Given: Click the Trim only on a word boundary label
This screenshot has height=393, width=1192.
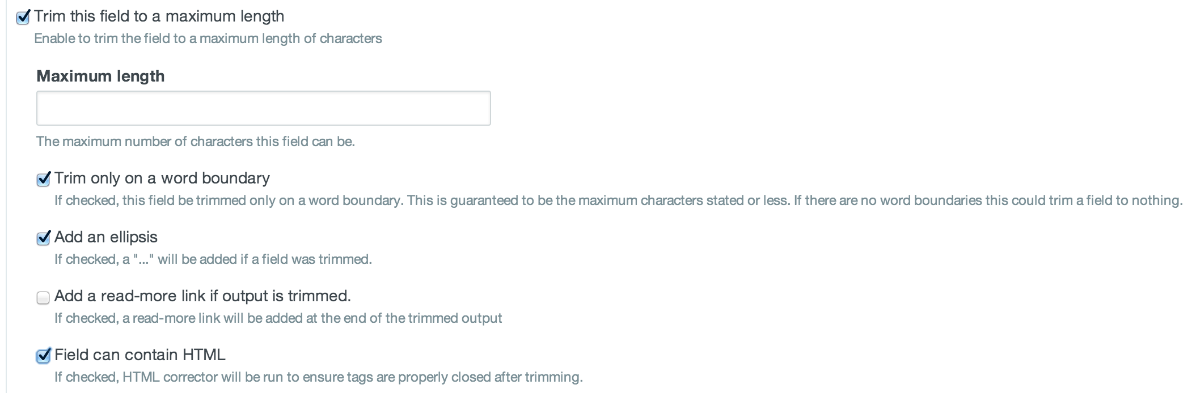Looking at the screenshot, I should [x=162, y=178].
